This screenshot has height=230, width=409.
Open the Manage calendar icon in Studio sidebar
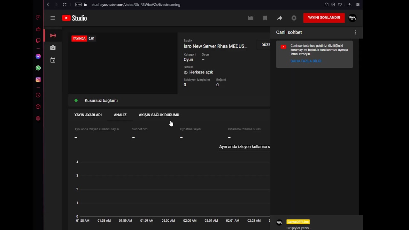(53, 60)
